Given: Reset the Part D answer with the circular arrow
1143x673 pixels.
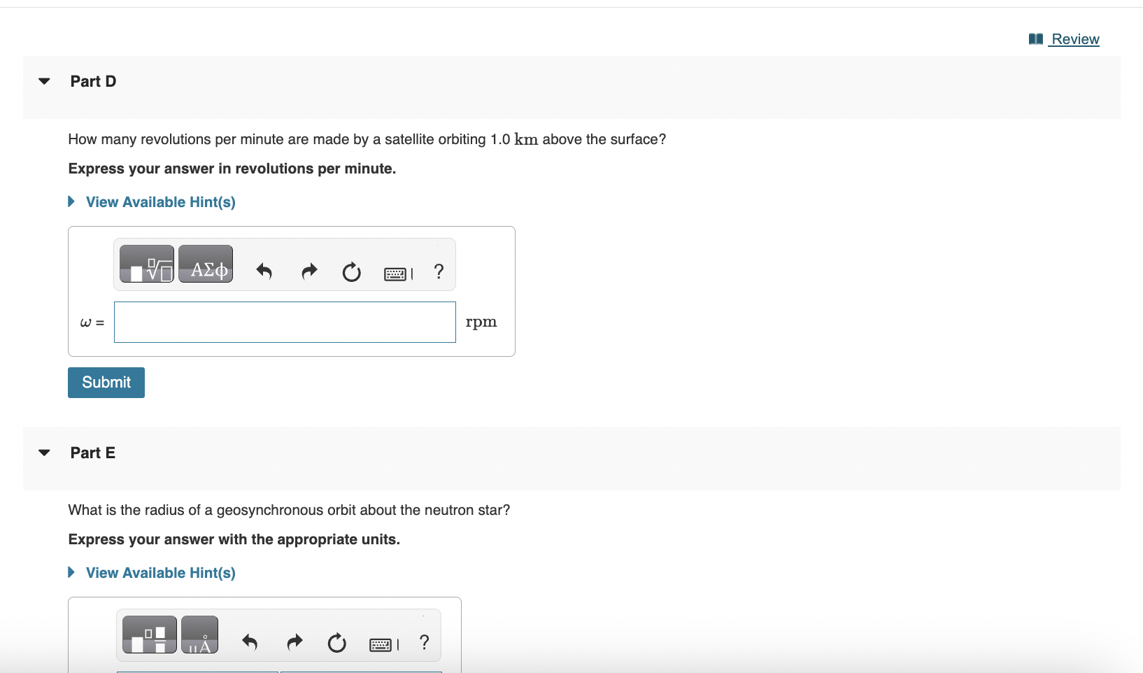Looking at the screenshot, I should tap(351, 271).
